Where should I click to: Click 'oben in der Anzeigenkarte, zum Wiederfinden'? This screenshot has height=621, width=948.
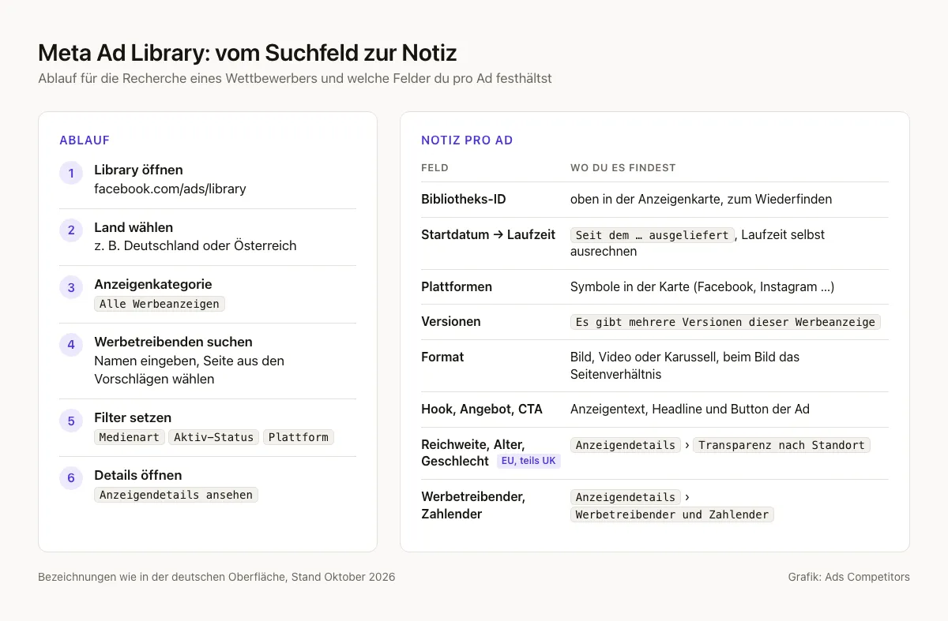(702, 200)
